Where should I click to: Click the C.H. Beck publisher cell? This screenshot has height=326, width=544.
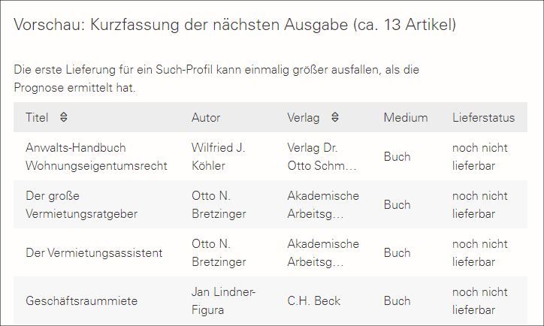point(313,300)
